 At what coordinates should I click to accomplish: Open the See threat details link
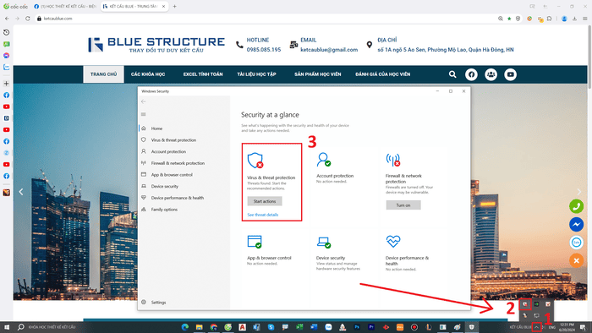(x=263, y=215)
